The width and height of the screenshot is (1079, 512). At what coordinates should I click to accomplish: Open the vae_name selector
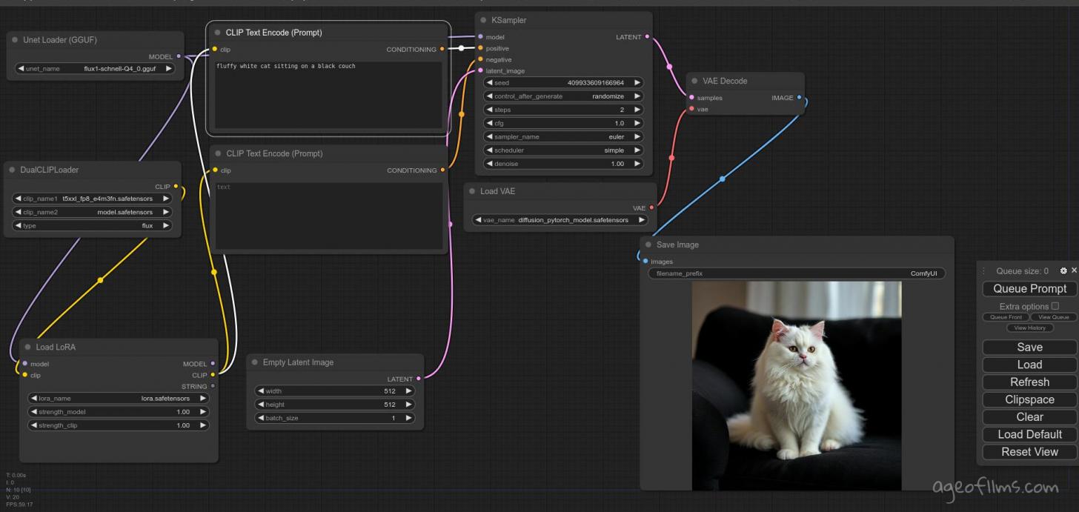[560, 220]
